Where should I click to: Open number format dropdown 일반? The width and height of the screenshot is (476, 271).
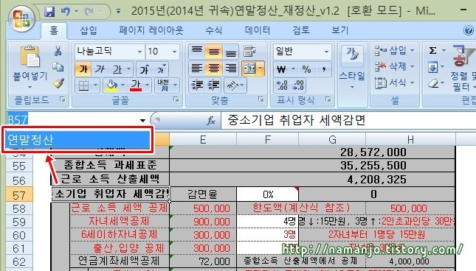pyautogui.click(x=326, y=52)
